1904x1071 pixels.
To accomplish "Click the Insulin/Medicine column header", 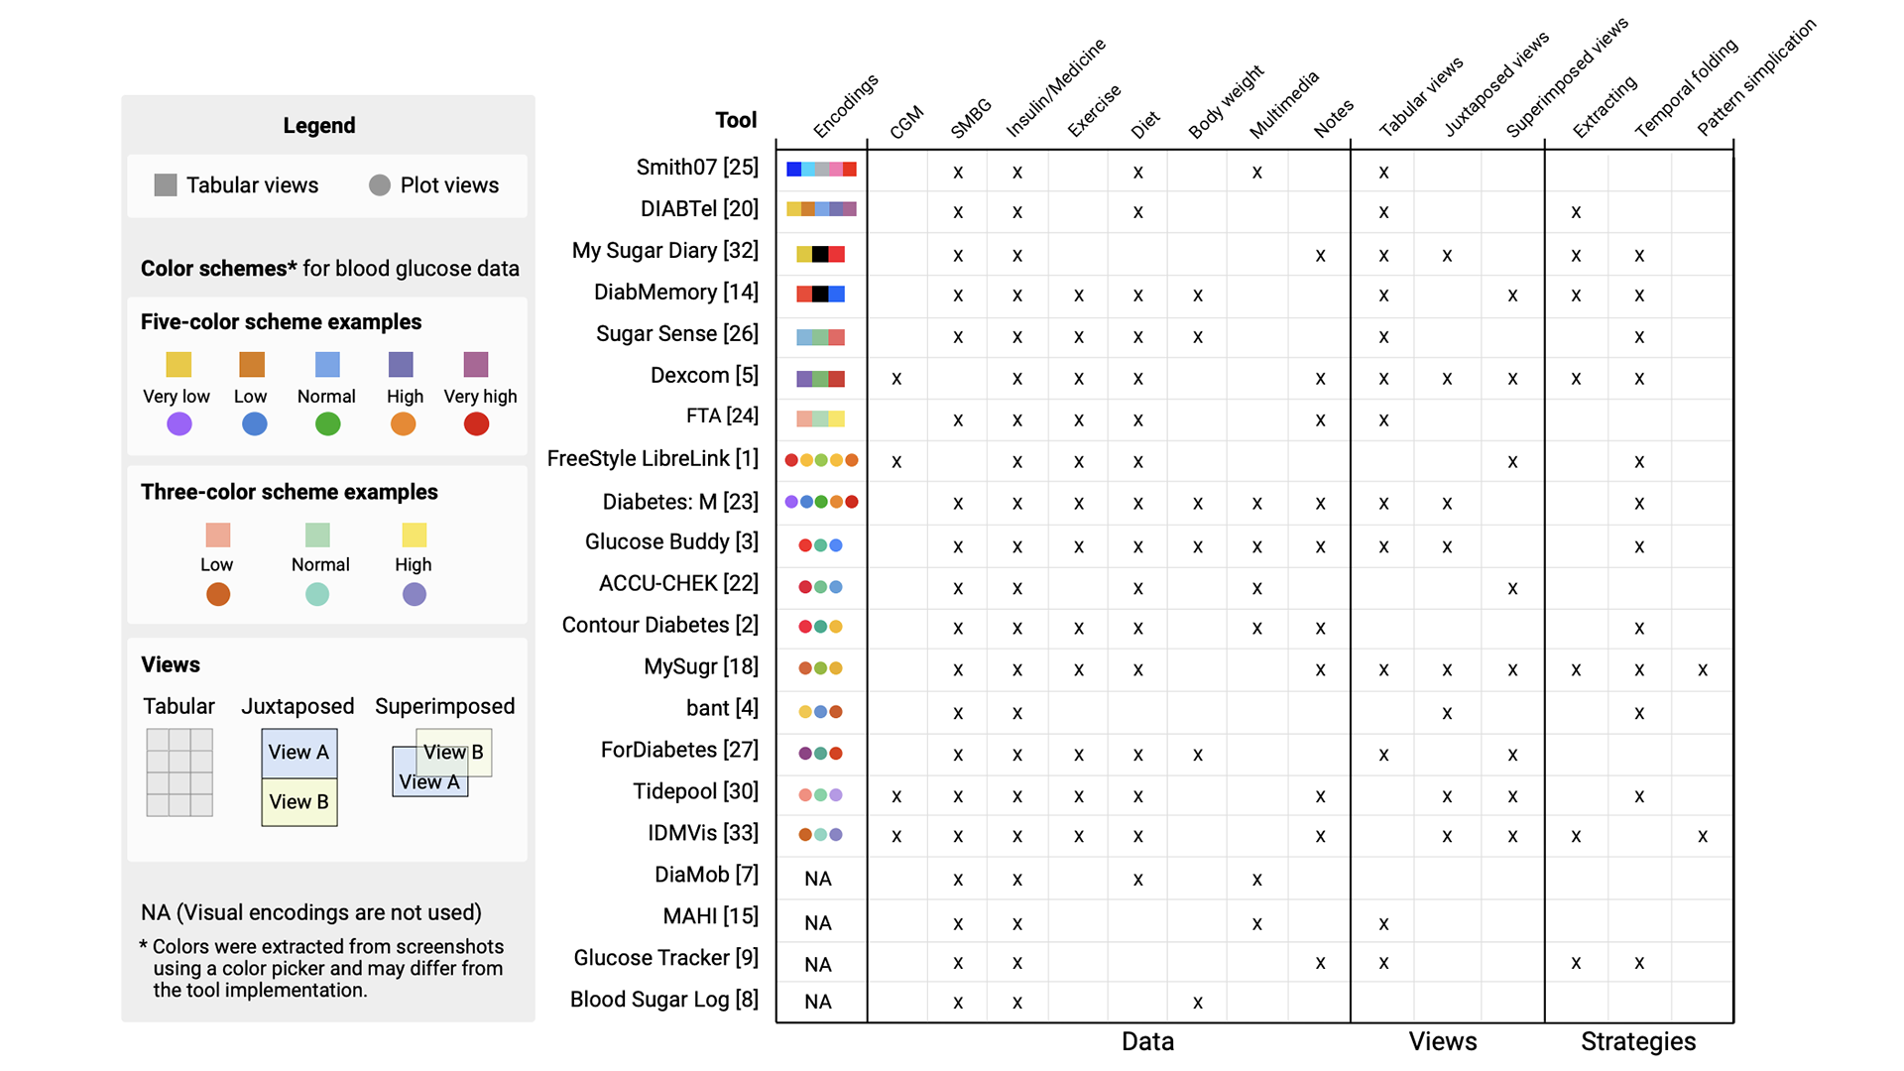I will (1055, 88).
